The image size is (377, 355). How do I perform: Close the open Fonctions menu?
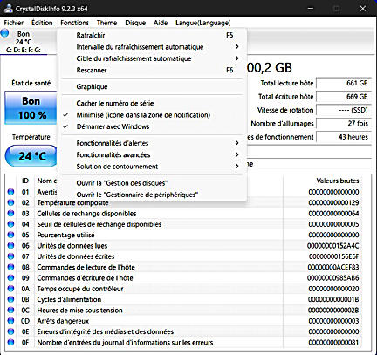(74, 23)
